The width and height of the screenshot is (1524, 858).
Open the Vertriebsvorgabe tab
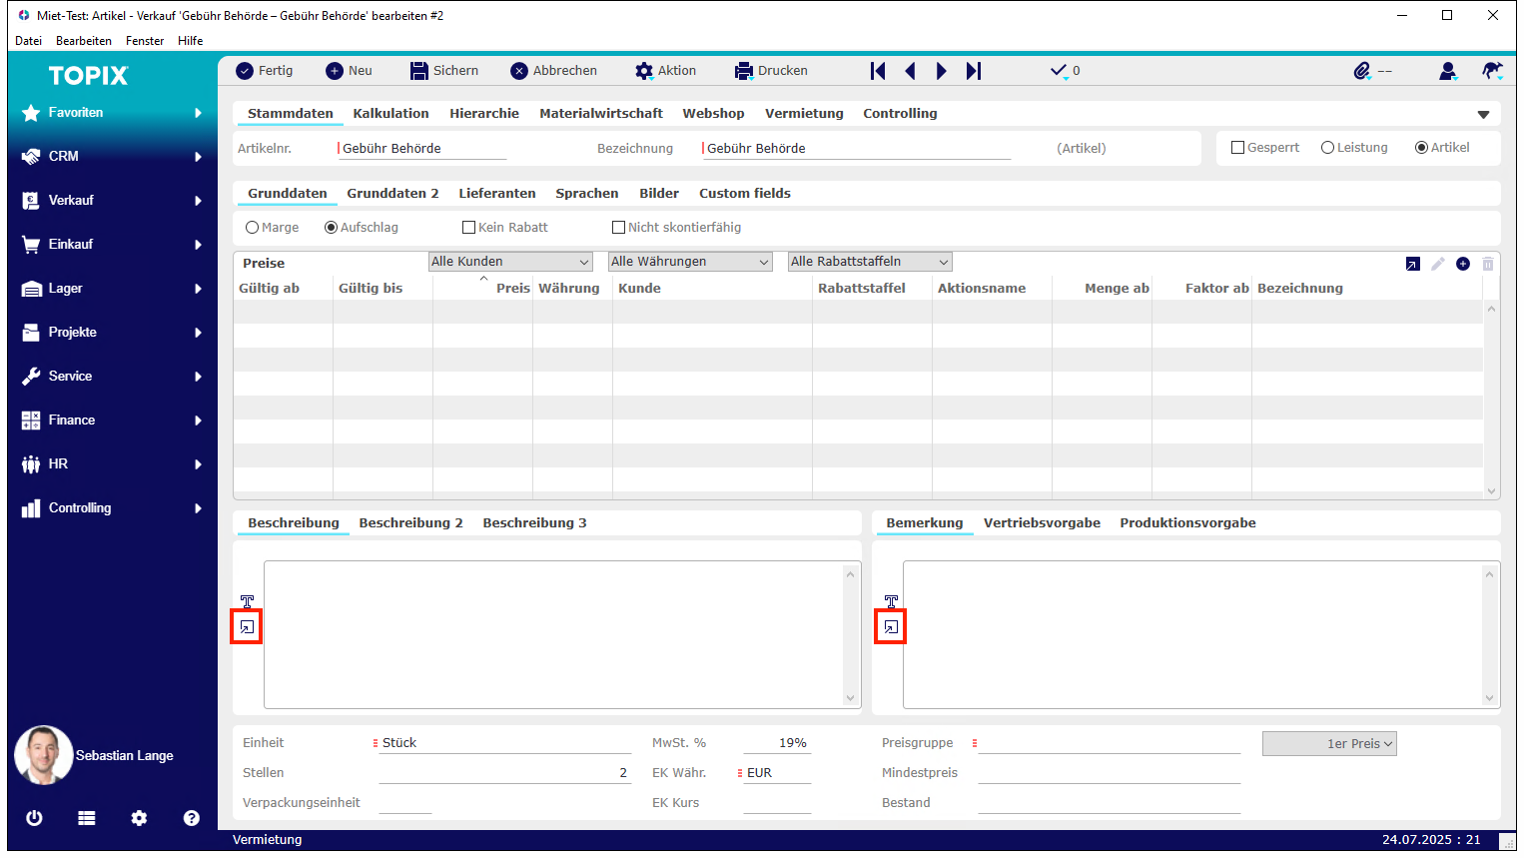point(1042,523)
